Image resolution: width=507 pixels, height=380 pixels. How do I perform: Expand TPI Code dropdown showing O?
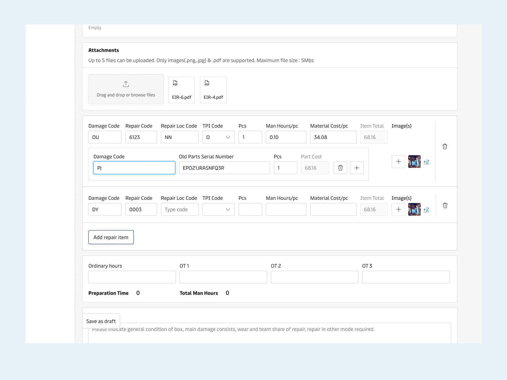pyautogui.click(x=219, y=137)
